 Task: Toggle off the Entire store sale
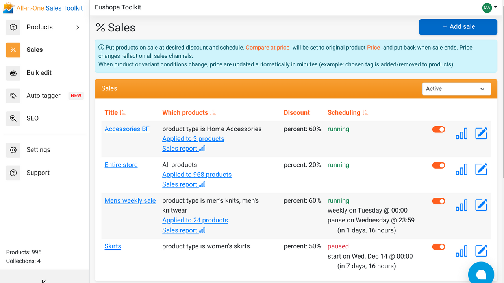pyautogui.click(x=439, y=165)
